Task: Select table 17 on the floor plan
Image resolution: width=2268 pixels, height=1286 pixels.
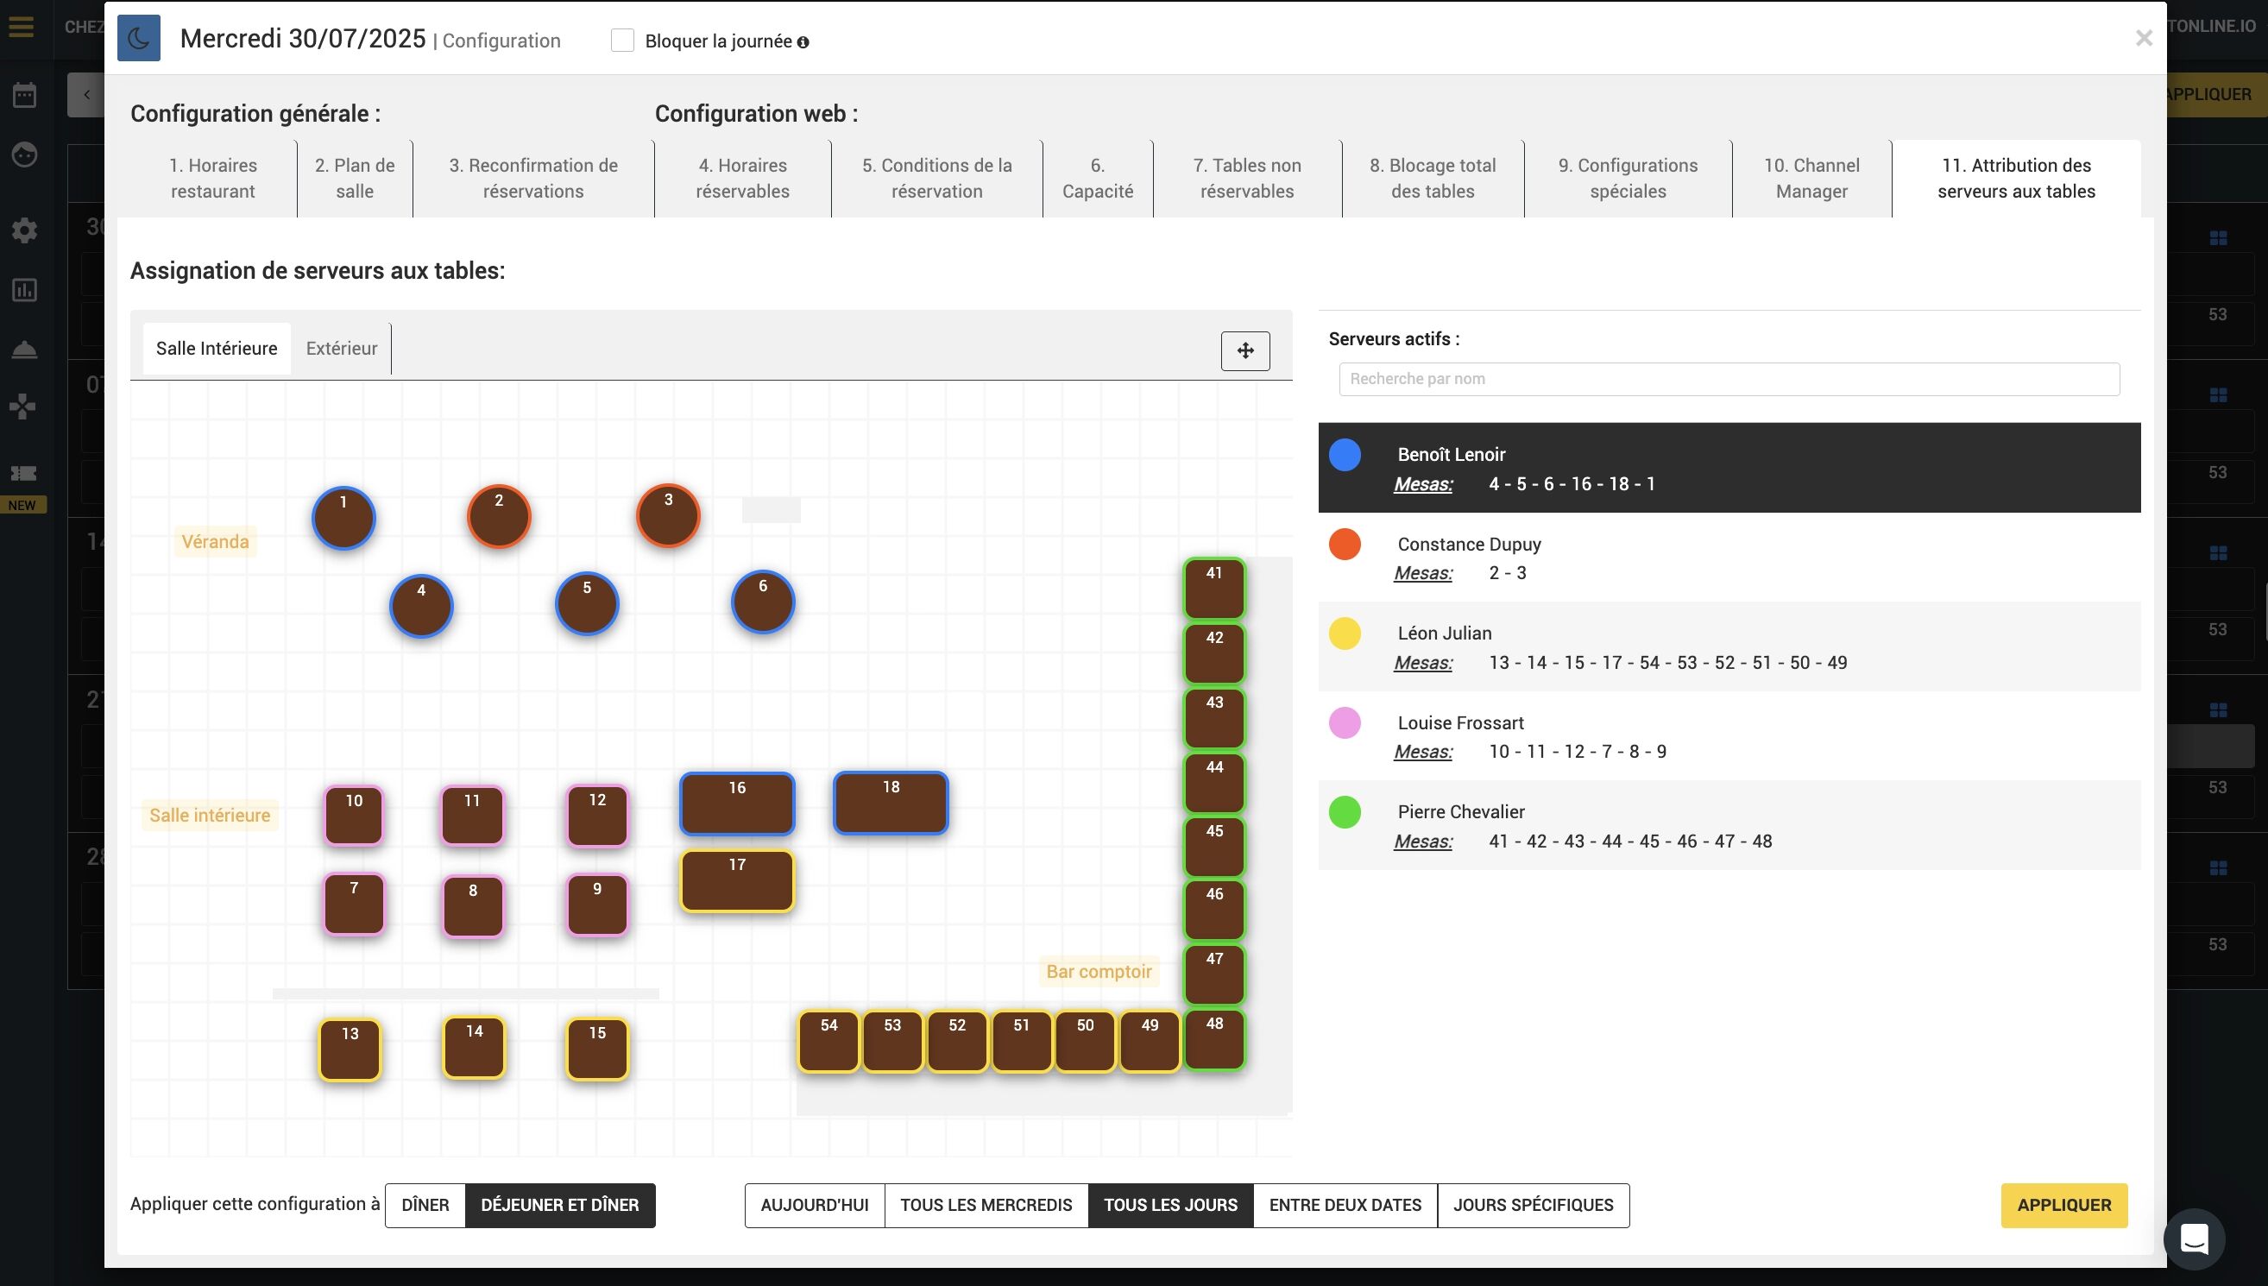Action: tap(736, 880)
